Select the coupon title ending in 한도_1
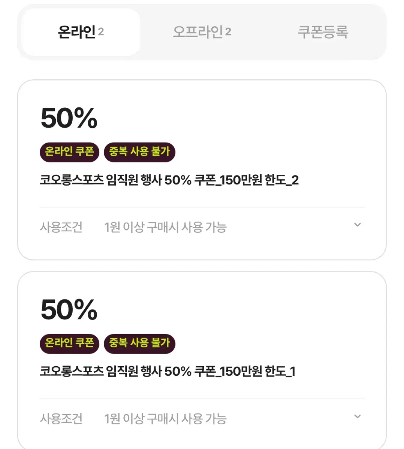The height and width of the screenshot is (449, 404). click(168, 372)
